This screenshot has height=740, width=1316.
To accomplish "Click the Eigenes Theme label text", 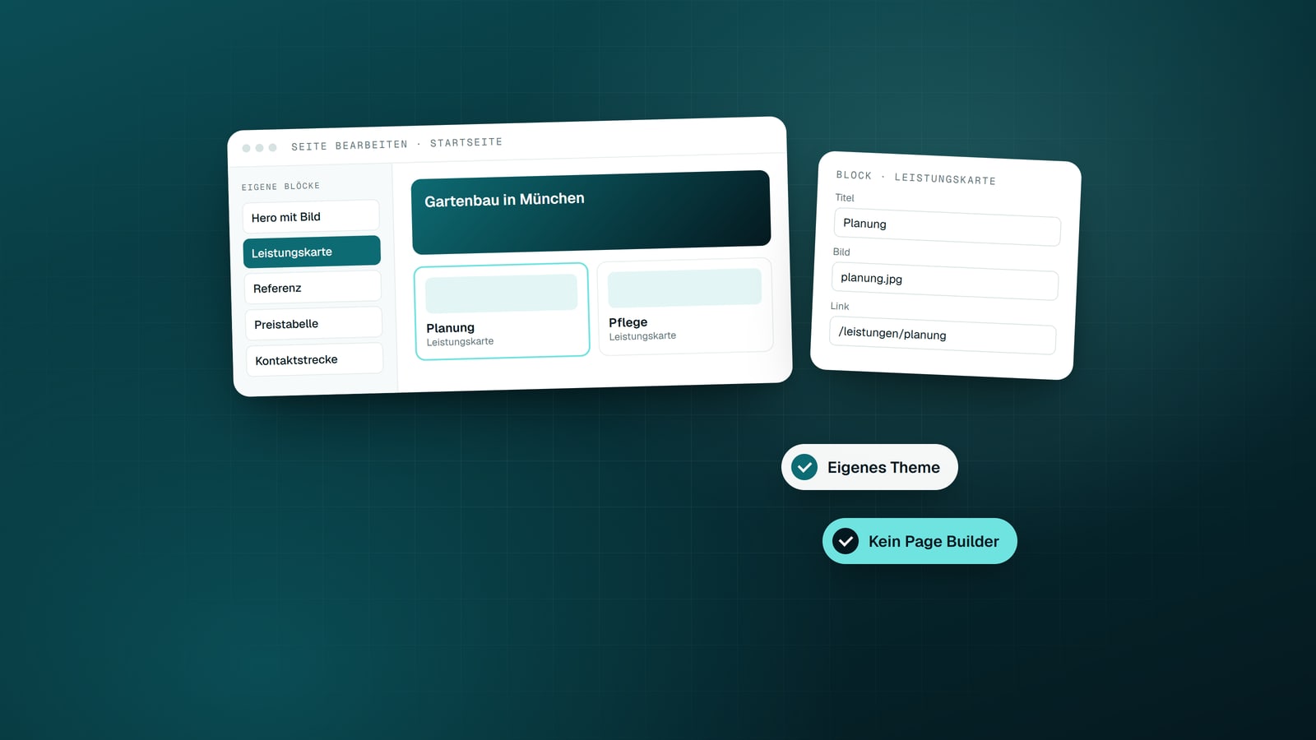I will [883, 467].
